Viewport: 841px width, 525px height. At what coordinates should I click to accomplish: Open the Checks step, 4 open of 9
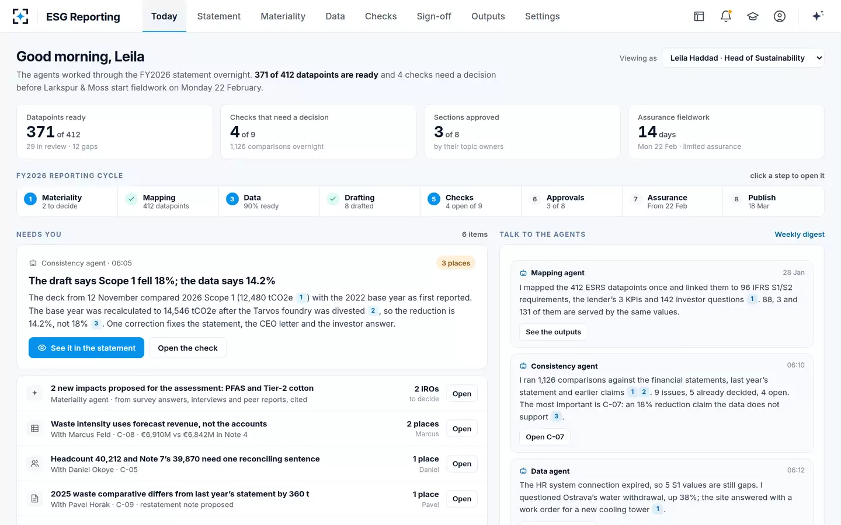(471, 201)
